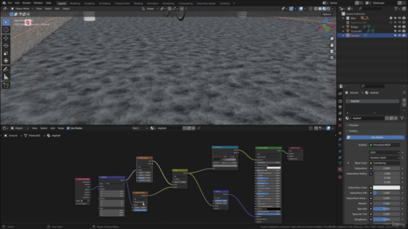
Task: Select the Rotate tool
Action: (x=6, y=46)
